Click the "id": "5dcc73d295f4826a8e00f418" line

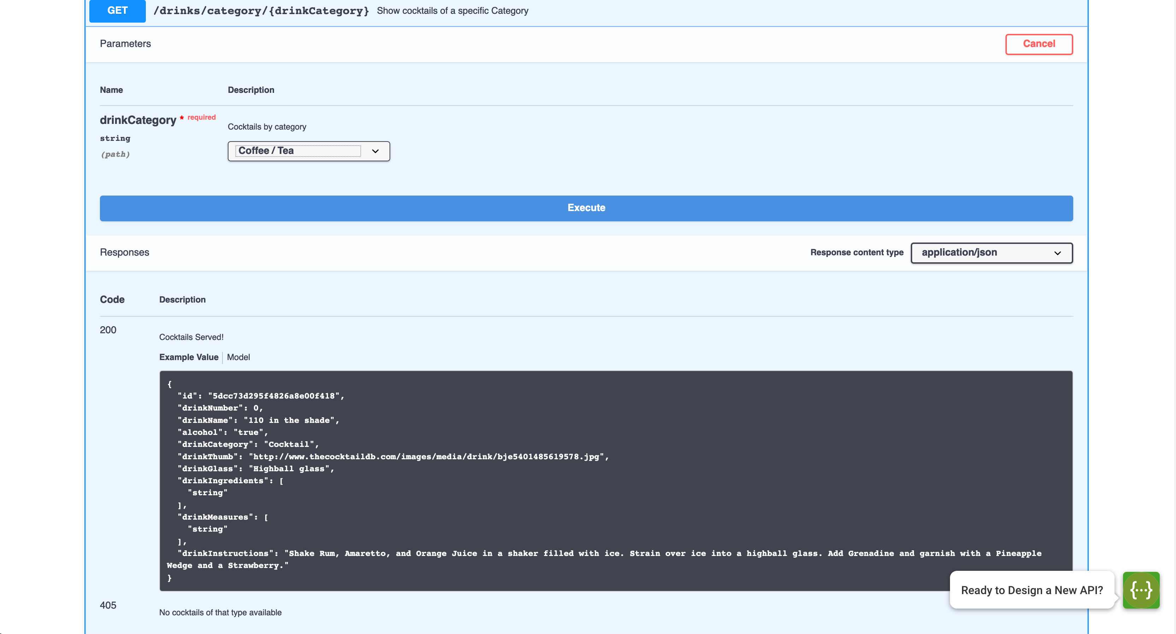click(261, 396)
